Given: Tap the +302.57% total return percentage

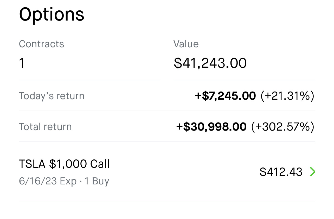Looking at the screenshot, I should pos(282,127).
